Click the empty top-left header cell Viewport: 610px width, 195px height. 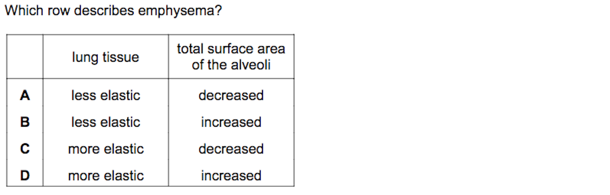[25, 56]
